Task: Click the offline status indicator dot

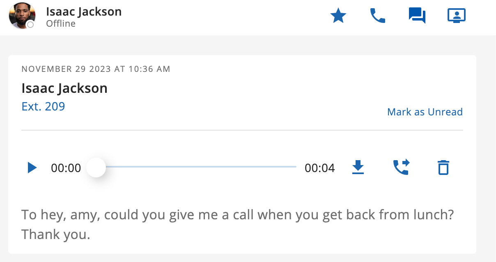Action: coord(30,25)
